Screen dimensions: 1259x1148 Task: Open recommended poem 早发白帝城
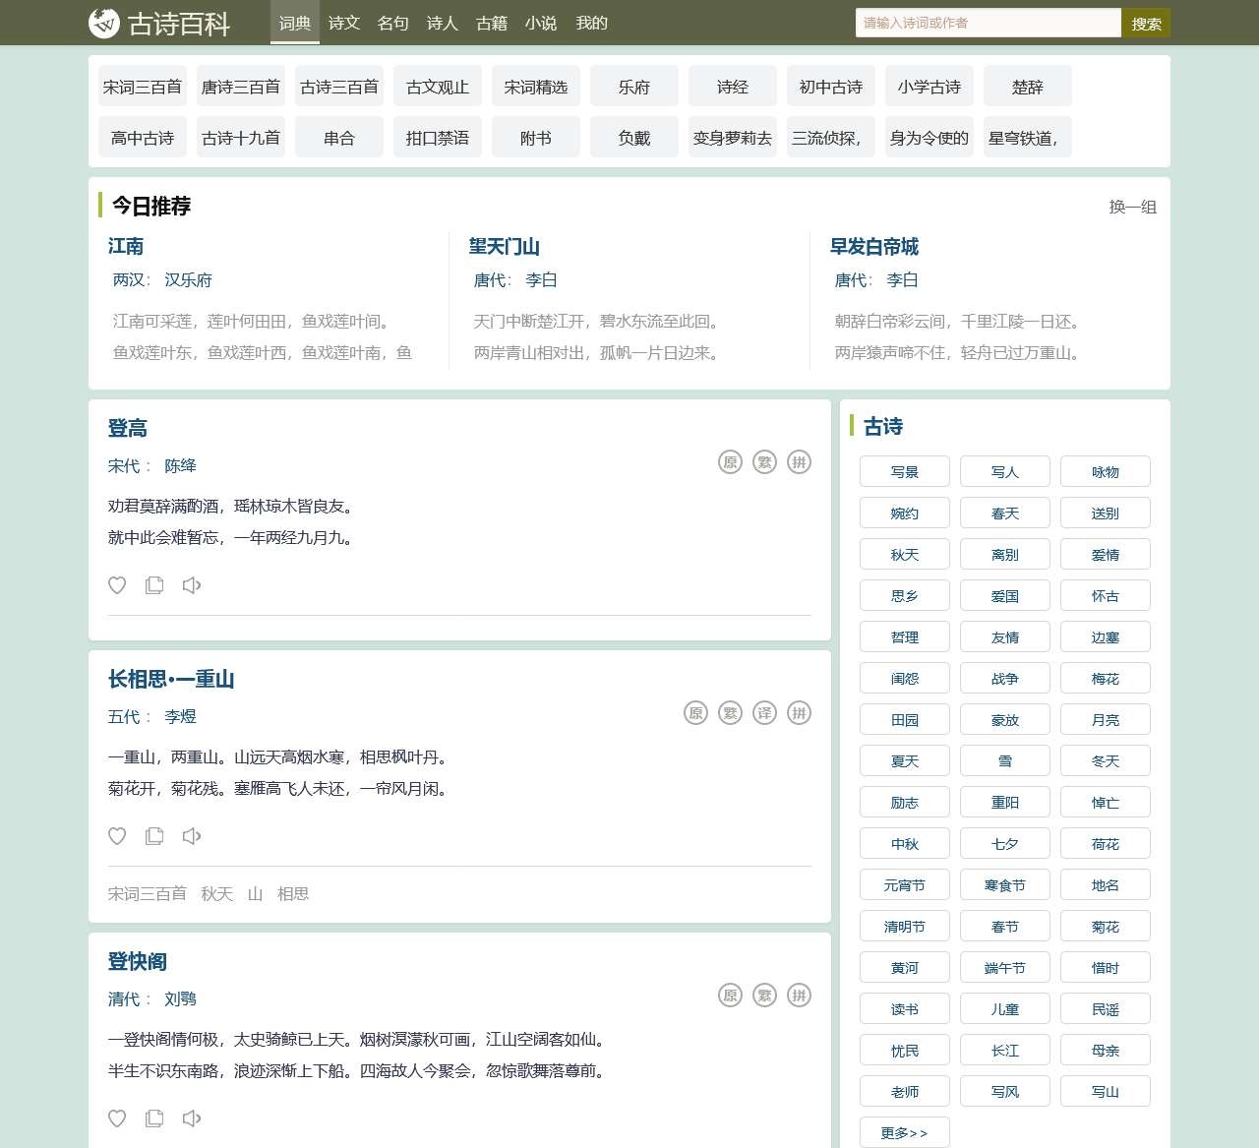tap(874, 246)
